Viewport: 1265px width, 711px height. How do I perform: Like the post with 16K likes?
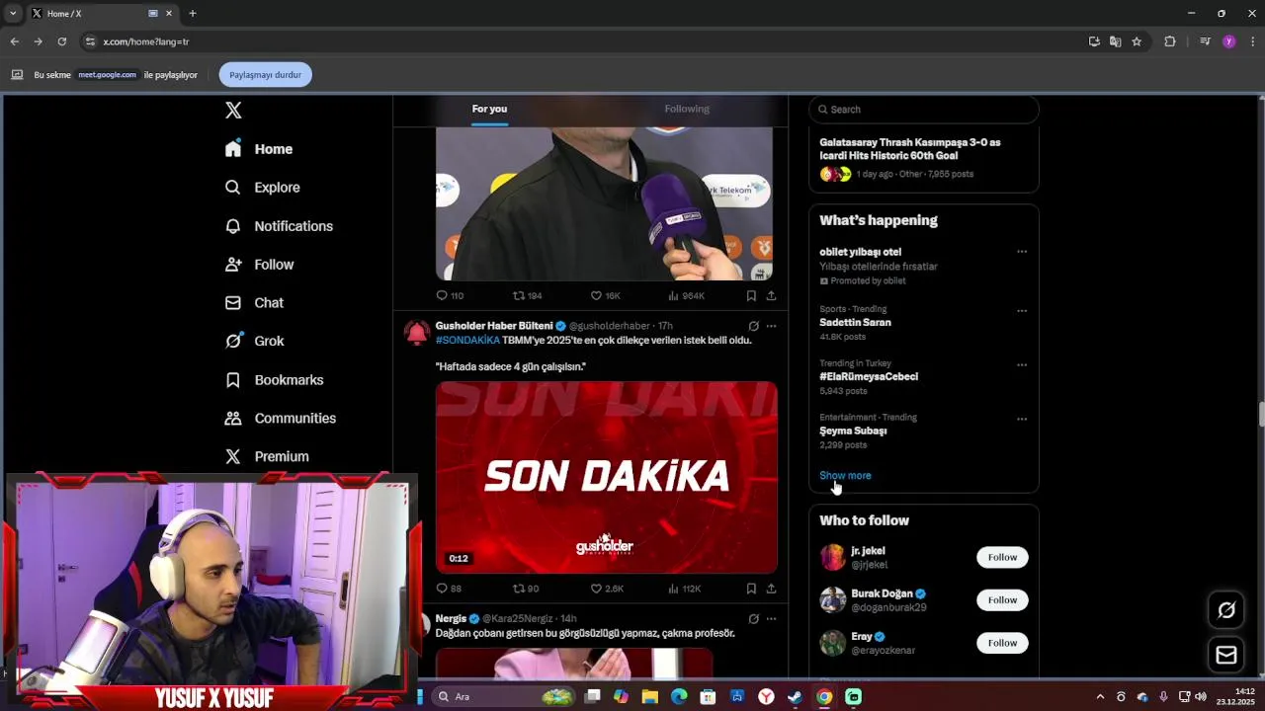coord(605,296)
